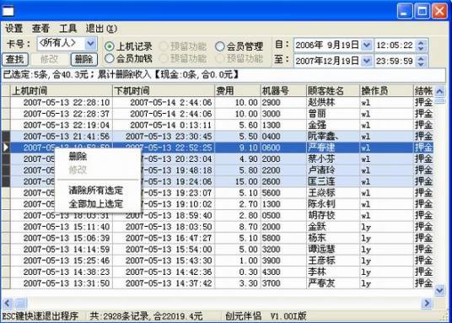
Task: Click customer name 赵供林
Action: coord(321,102)
